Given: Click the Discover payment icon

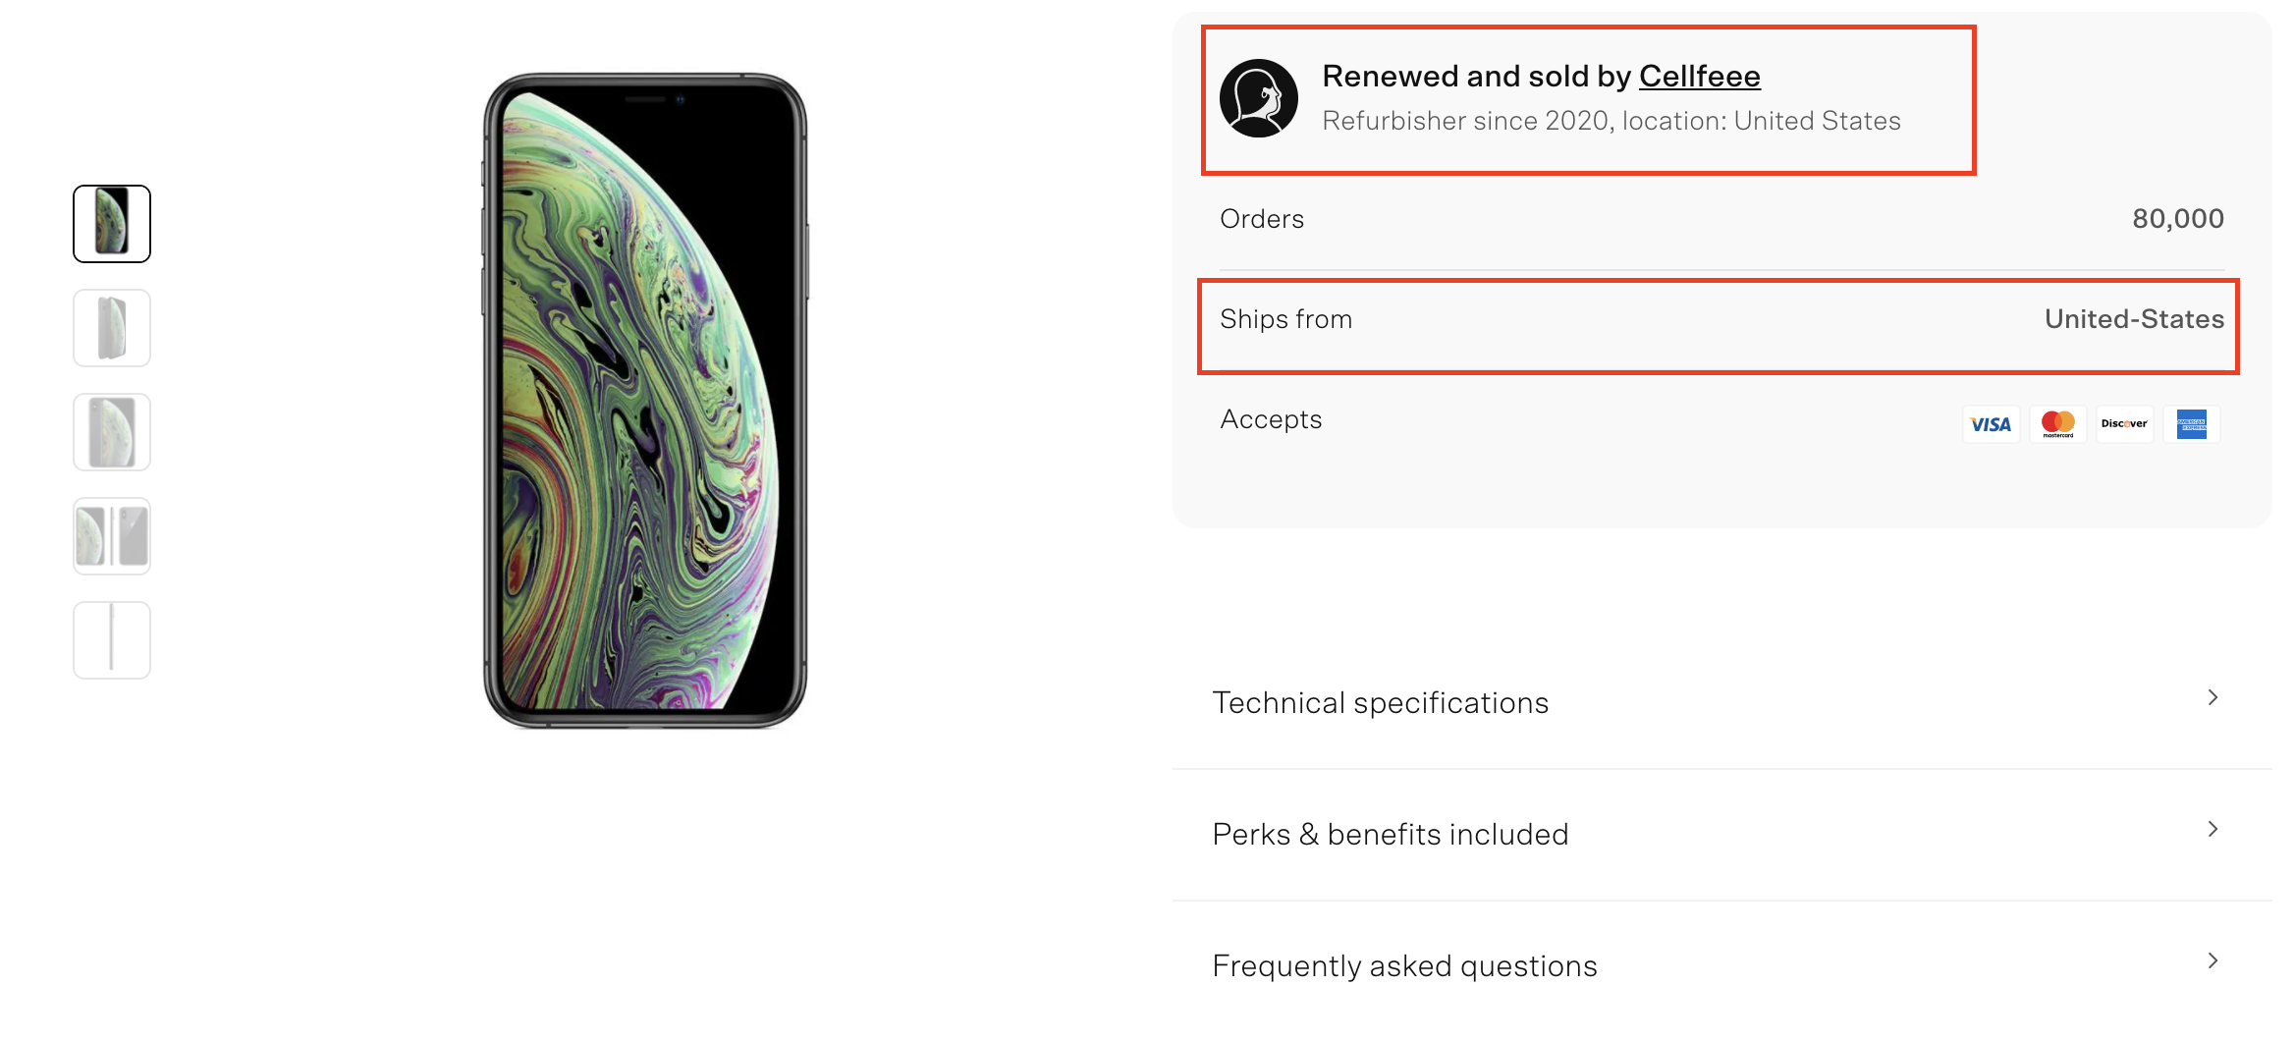Looking at the screenshot, I should click(x=2124, y=424).
